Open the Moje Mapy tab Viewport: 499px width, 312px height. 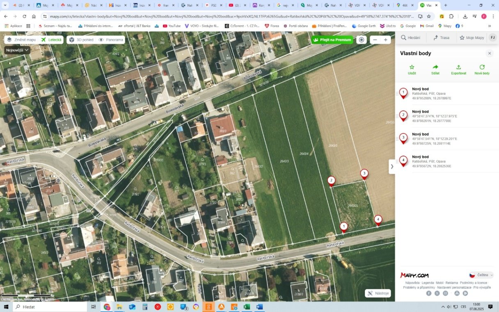472,38
